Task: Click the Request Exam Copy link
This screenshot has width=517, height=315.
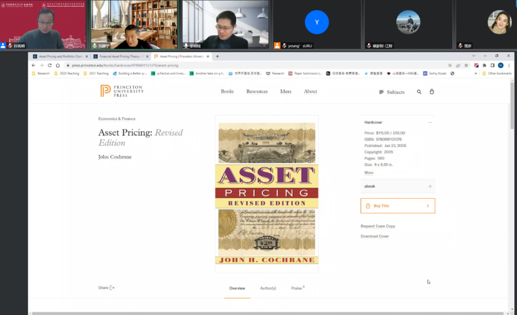Action: click(x=378, y=226)
